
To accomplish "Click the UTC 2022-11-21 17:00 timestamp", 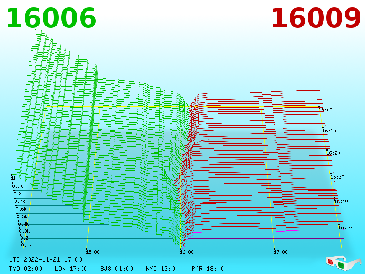I will pyautogui.click(x=46, y=259).
